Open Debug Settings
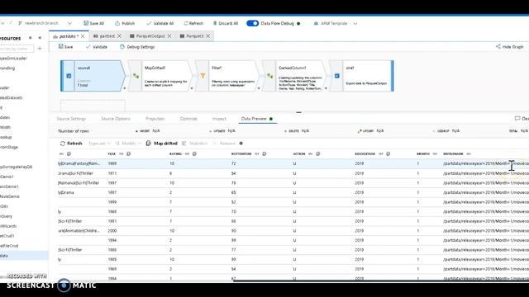 click(137, 47)
